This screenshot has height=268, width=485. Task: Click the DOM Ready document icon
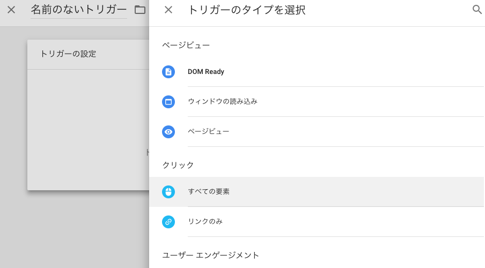point(168,72)
